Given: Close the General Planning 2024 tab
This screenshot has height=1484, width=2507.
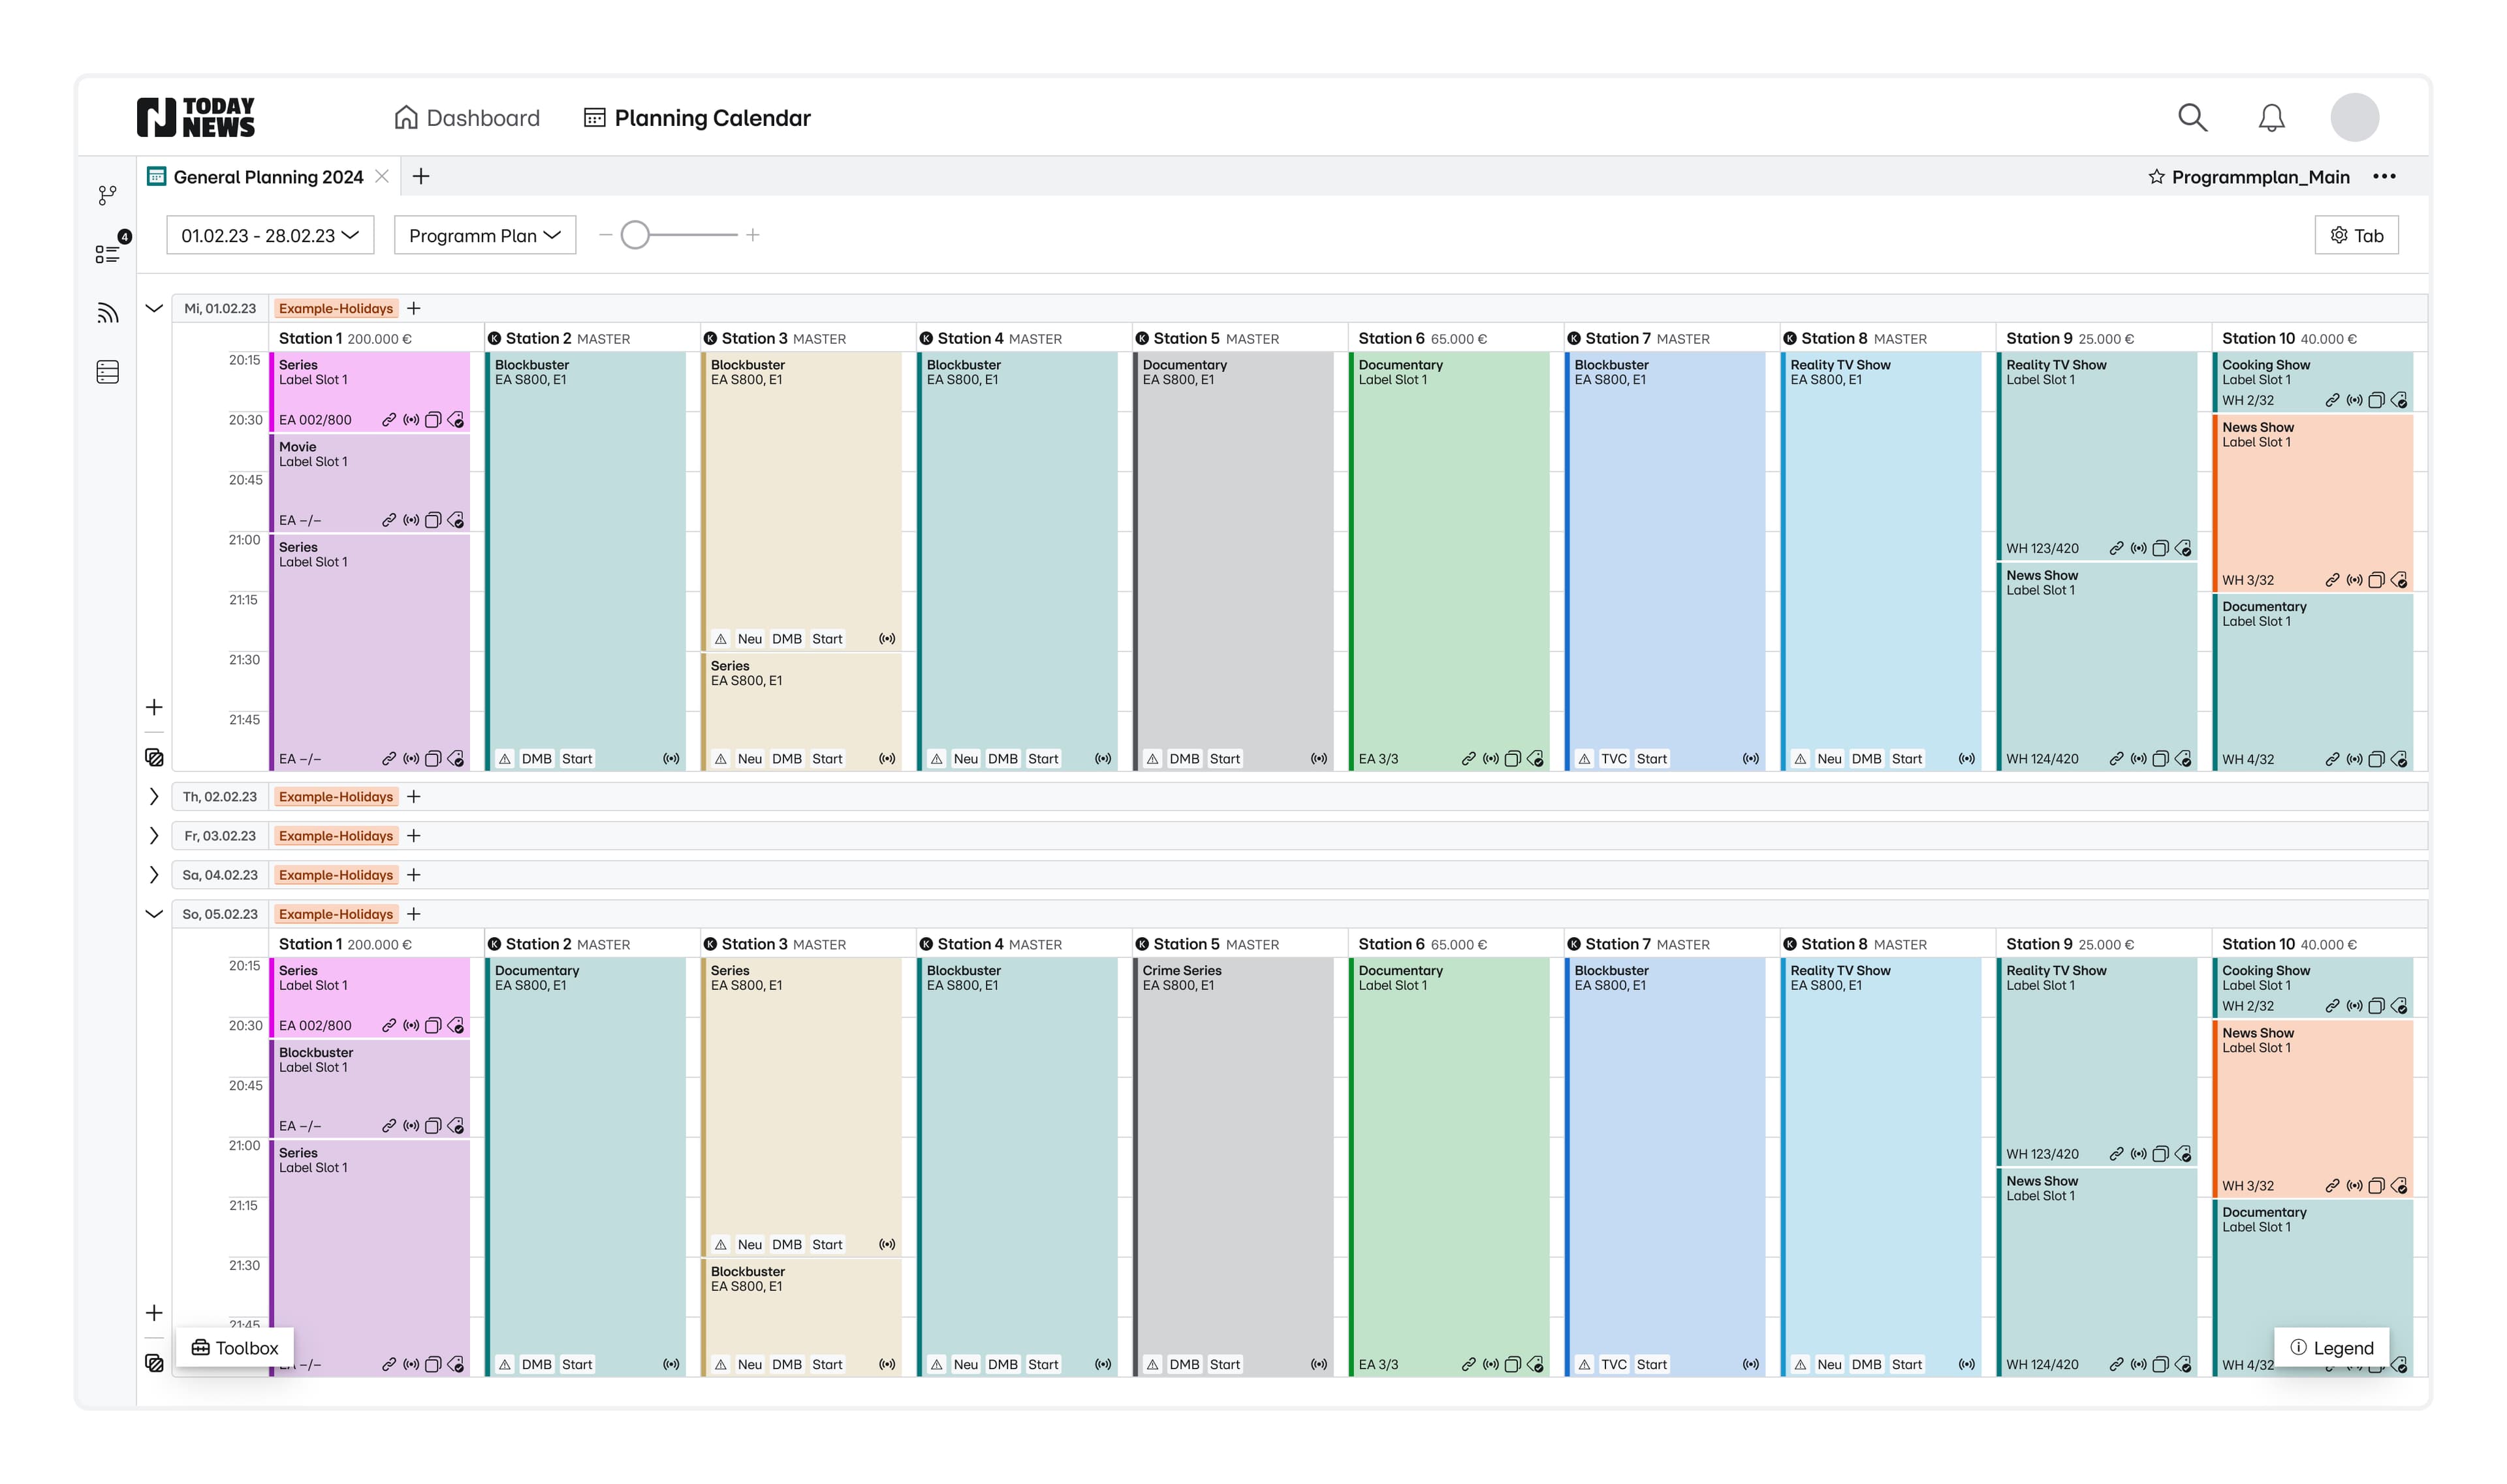Looking at the screenshot, I should pyautogui.click(x=382, y=176).
